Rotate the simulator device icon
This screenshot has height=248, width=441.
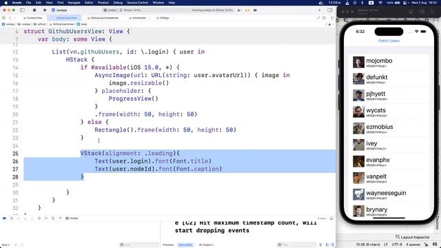[433, 12]
